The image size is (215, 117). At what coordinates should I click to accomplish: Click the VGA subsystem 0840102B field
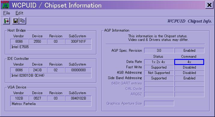point(78,98)
